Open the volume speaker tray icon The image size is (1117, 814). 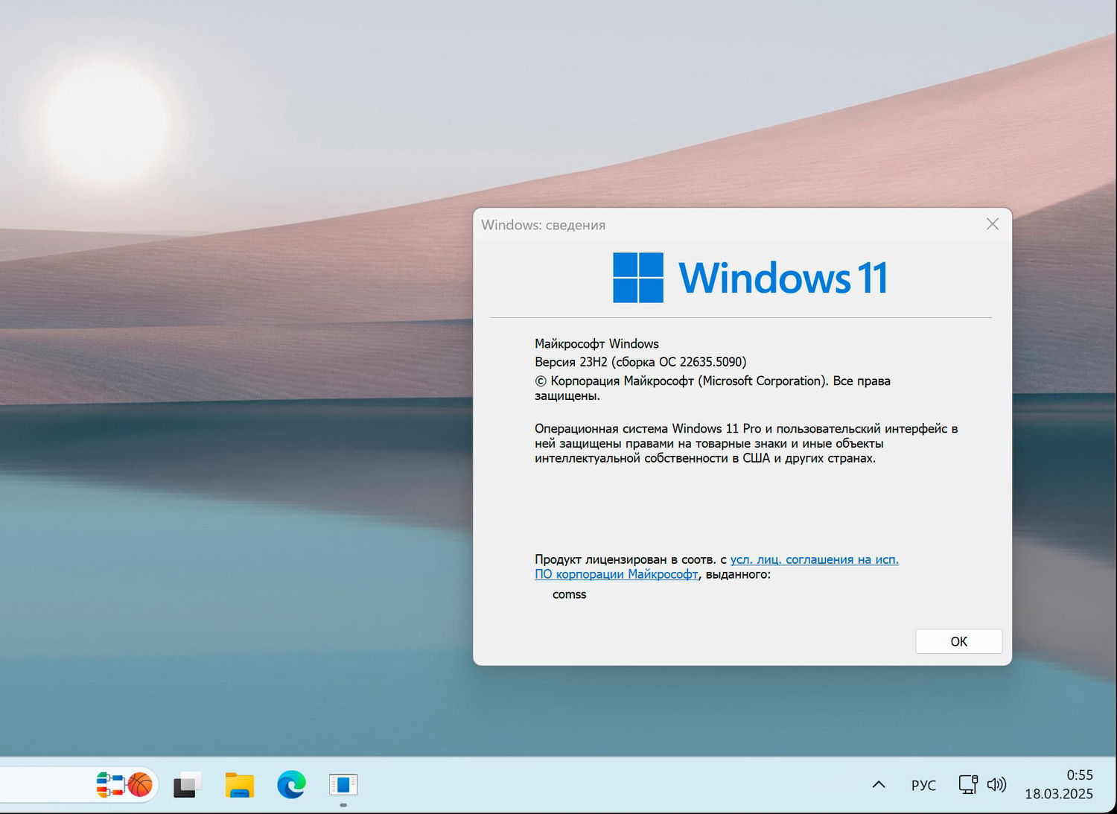coord(996,784)
